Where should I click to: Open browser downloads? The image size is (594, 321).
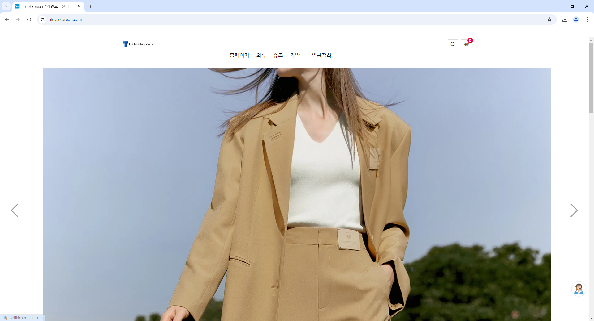point(565,19)
